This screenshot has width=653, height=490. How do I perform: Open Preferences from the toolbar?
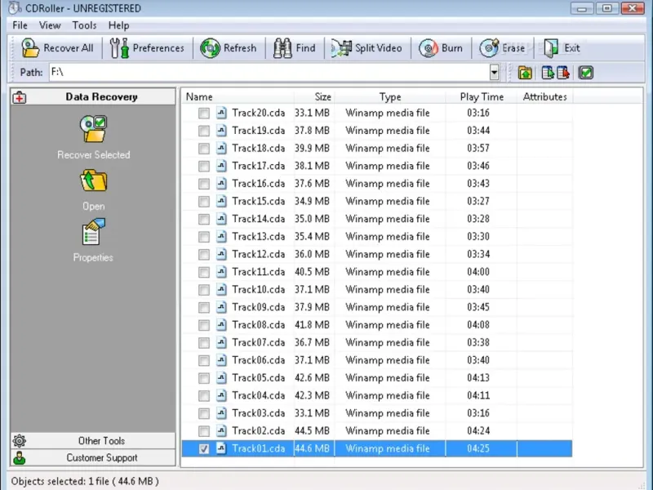pyautogui.click(x=147, y=48)
